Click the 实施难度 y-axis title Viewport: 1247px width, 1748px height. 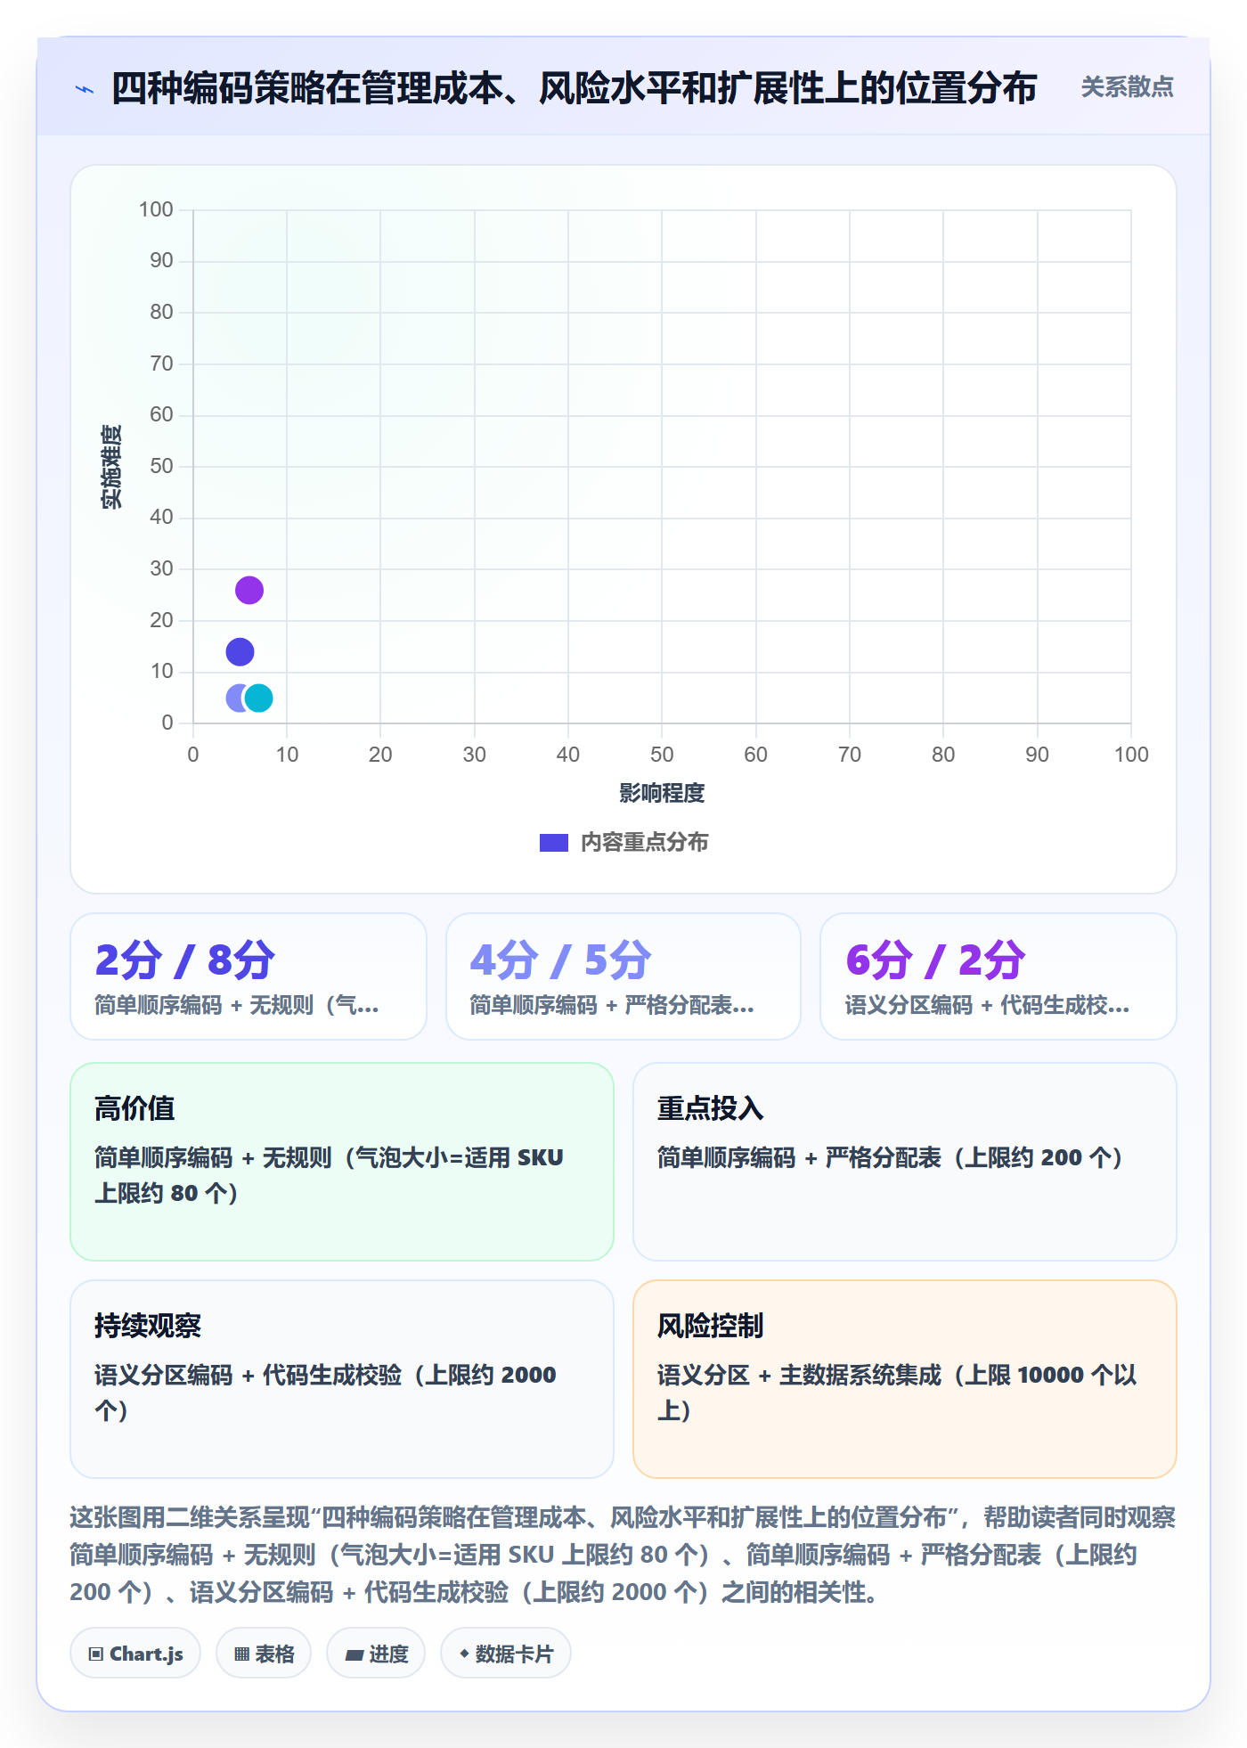tap(111, 467)
